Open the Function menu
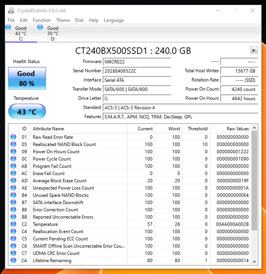Viewport: 266px width, 274px height. coord(42,20)
